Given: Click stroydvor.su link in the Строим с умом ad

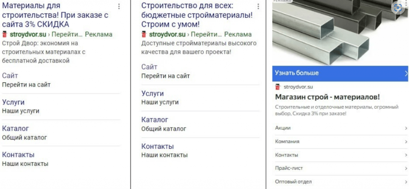Looking at the screenshot, I should (x=167, y=34).
